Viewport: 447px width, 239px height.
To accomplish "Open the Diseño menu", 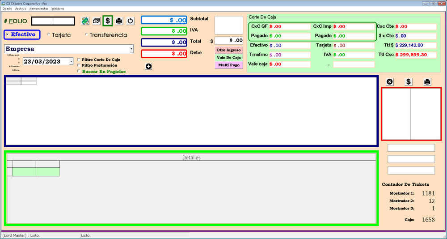I will coord(7,9).
